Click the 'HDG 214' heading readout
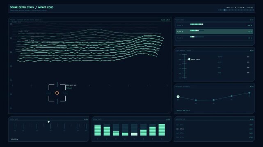This screenshot has width=263, height=147. coord(230,8)
